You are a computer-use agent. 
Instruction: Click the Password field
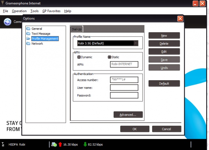pos(124,95)
